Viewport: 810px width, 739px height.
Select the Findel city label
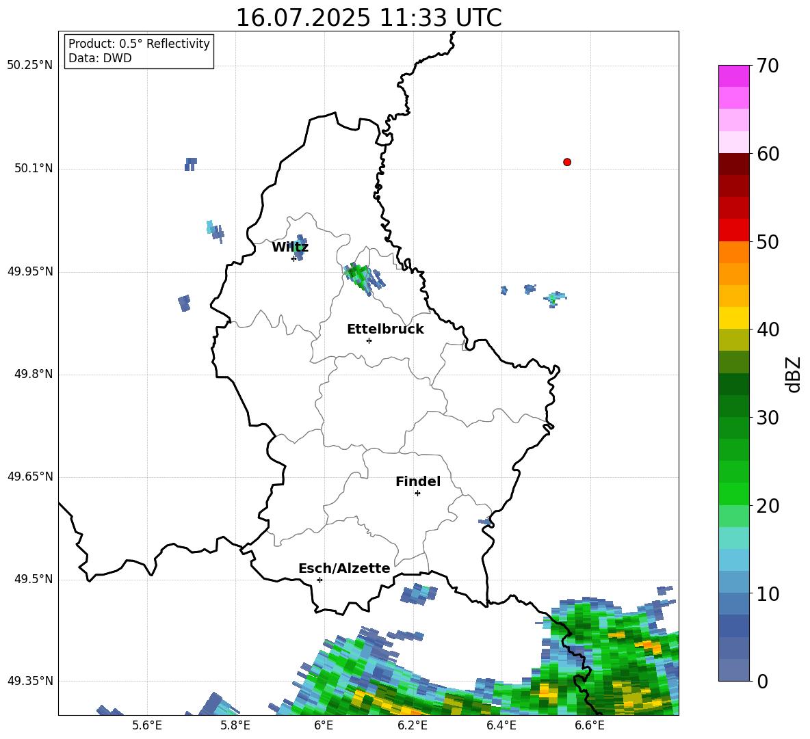tap(418, 481)
